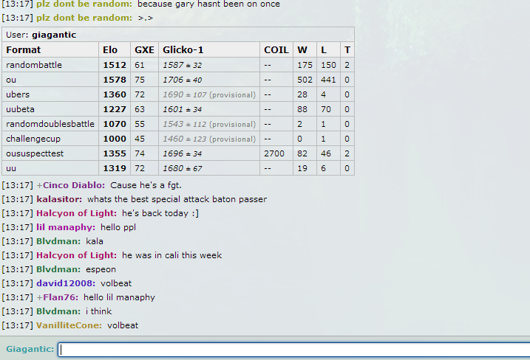Screen dimensions: 530x360
Task: Click the Giagantic label beside the chat box
Action: pos(30,349)
